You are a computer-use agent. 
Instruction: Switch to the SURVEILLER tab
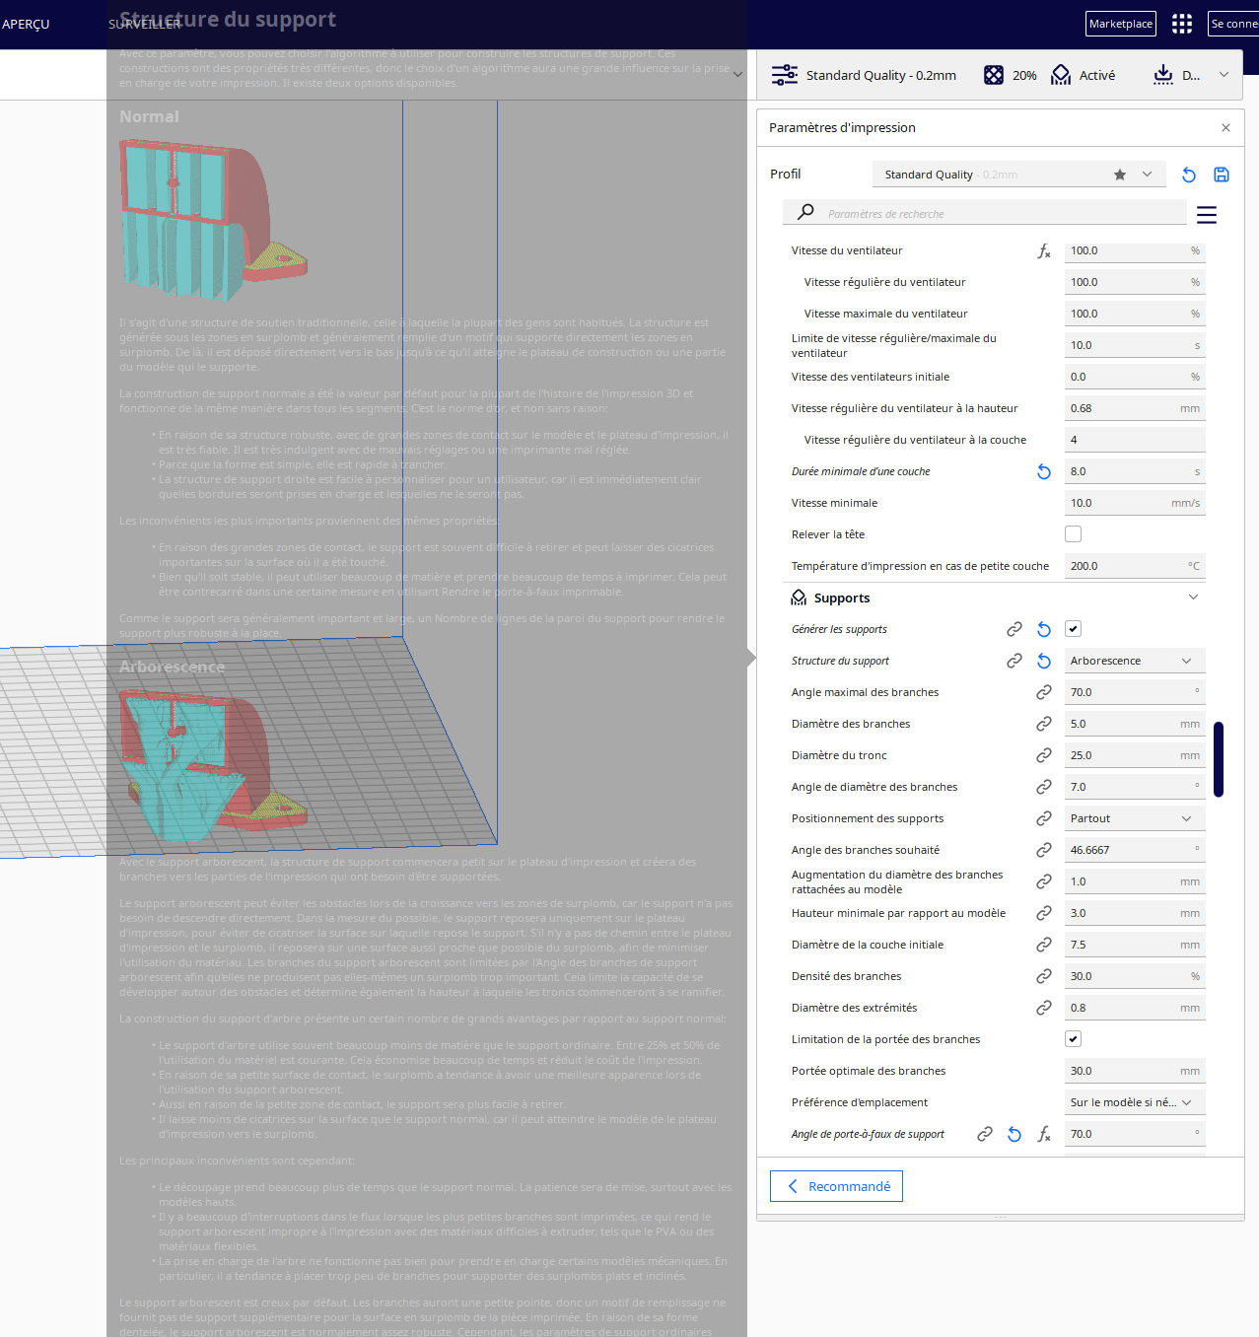click(x=145, y=25)
